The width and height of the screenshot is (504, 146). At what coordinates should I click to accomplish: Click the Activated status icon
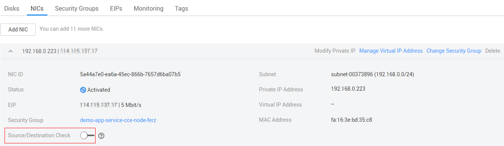click(83, 90)
